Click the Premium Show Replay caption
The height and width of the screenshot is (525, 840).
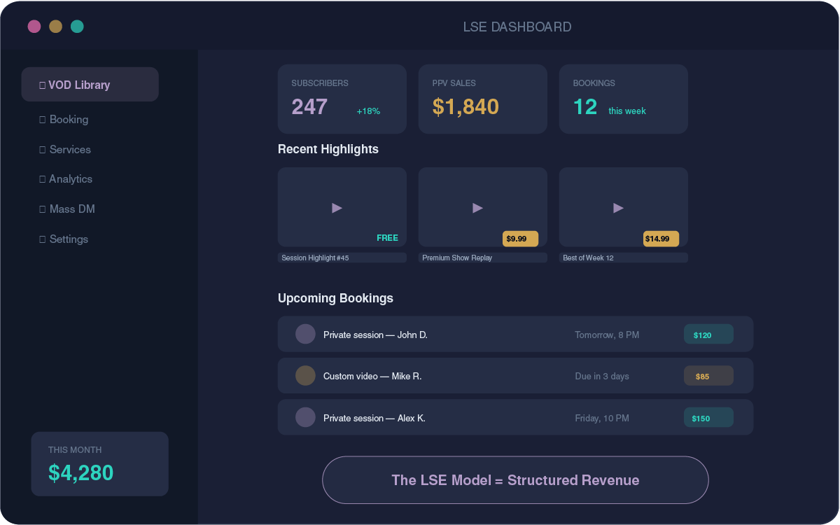[x=483, y=258]
